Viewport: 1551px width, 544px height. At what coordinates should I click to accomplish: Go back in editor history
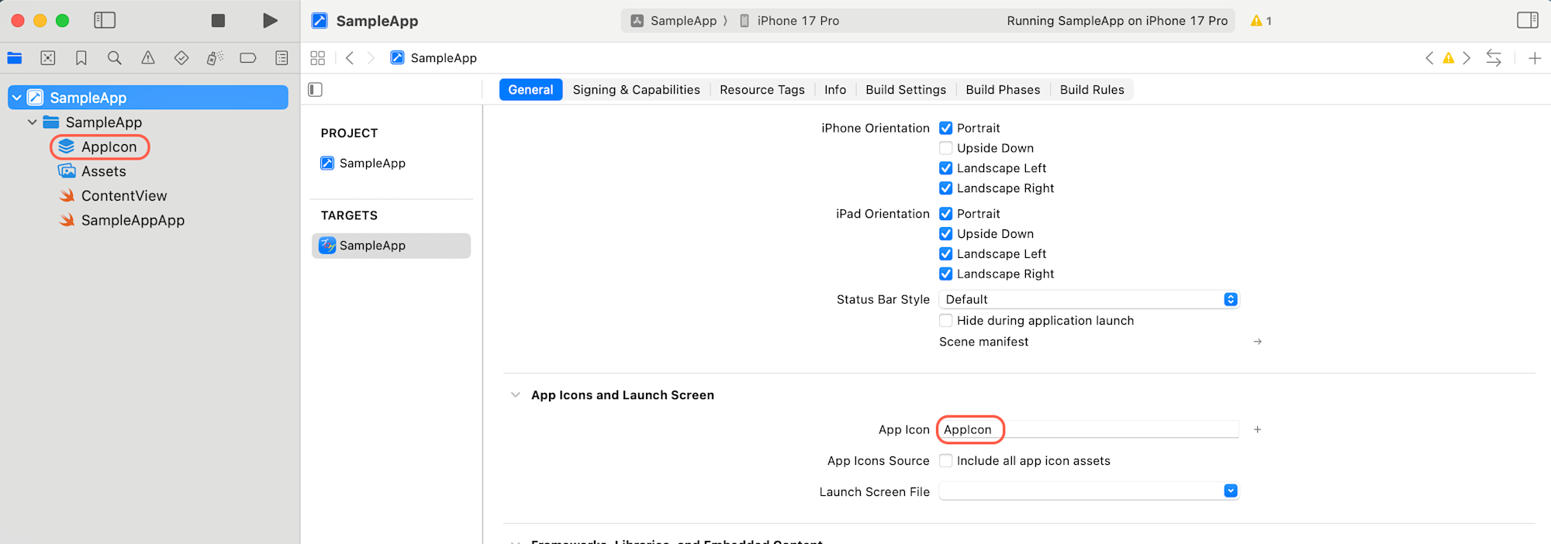click(x=350, y=58)
